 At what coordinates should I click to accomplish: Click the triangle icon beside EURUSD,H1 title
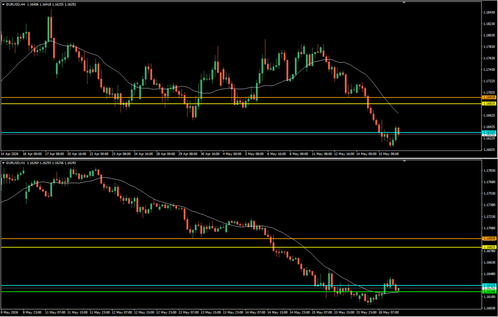(3, 163)
